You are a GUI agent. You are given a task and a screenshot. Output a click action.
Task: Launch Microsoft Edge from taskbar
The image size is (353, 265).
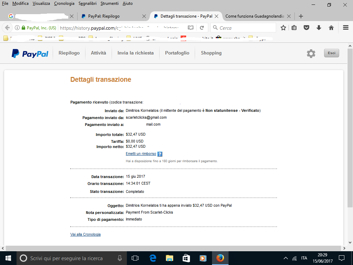153,258
